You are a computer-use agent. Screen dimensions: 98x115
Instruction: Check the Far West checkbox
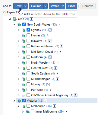(28, 90)
